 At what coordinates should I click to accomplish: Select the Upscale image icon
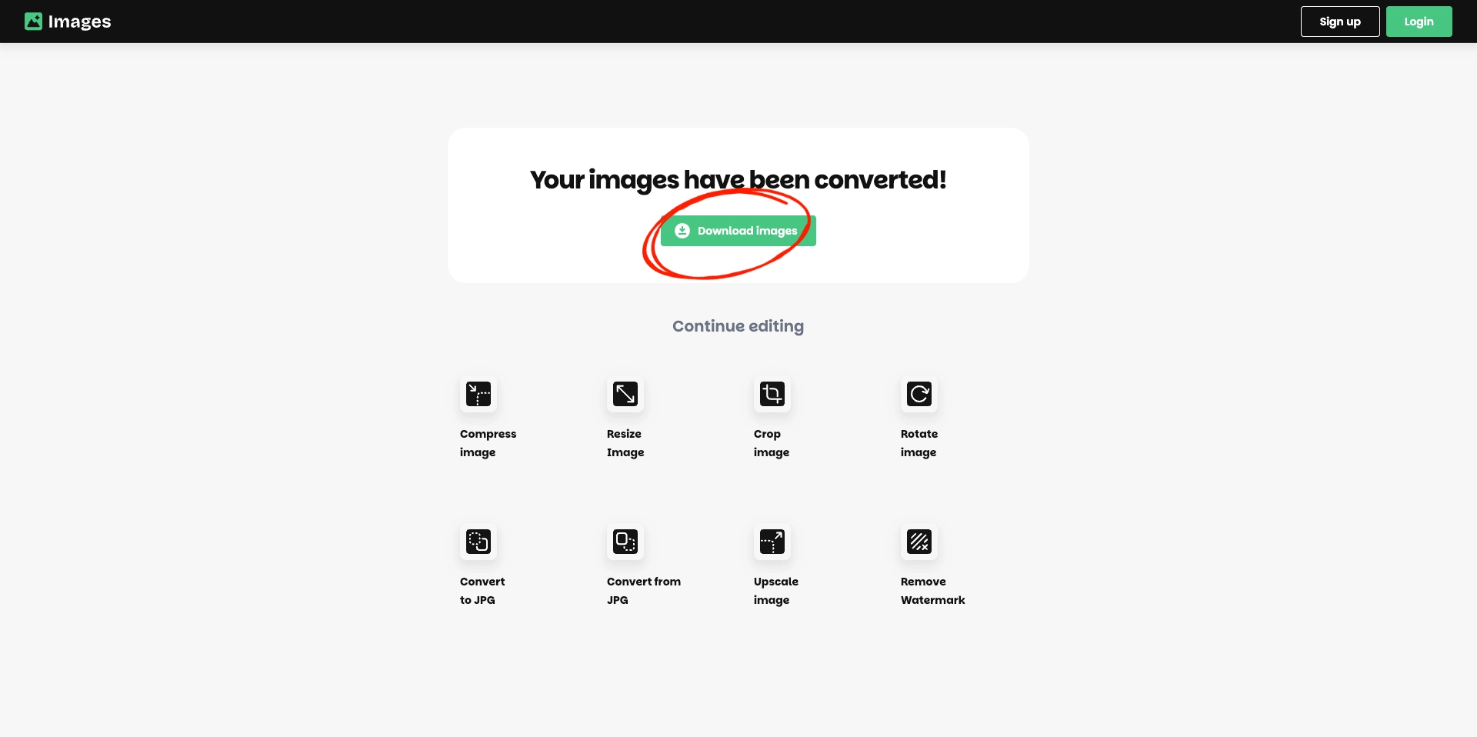pos(772,542)
